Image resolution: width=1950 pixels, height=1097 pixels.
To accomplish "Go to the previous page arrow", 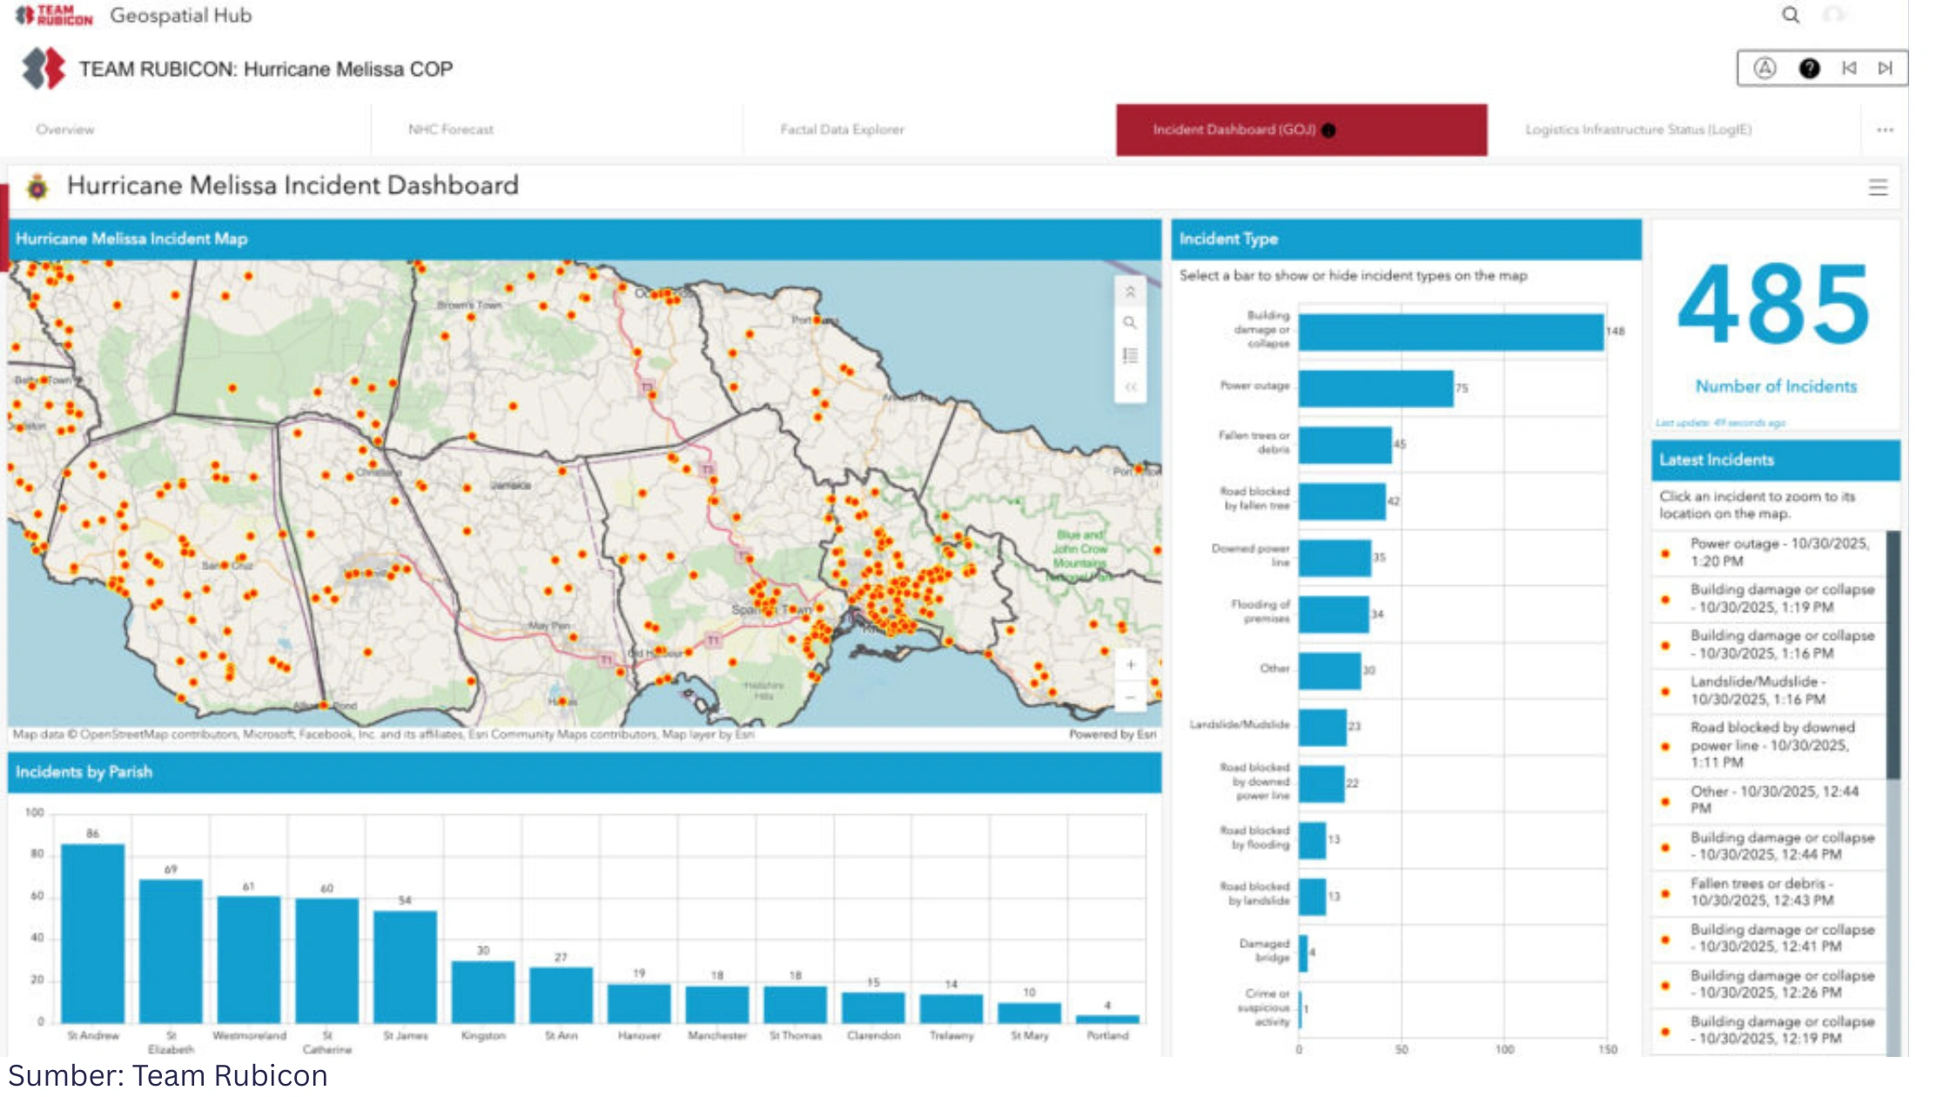I will pos(1849,69).
